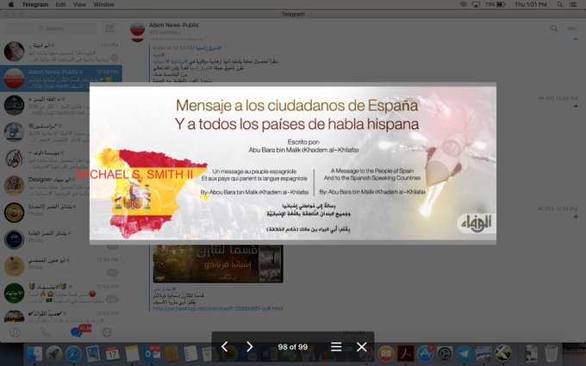This screenshot has width=586, height=366.
Task: Click forward arrow beside top message
Action: (575, 106)
